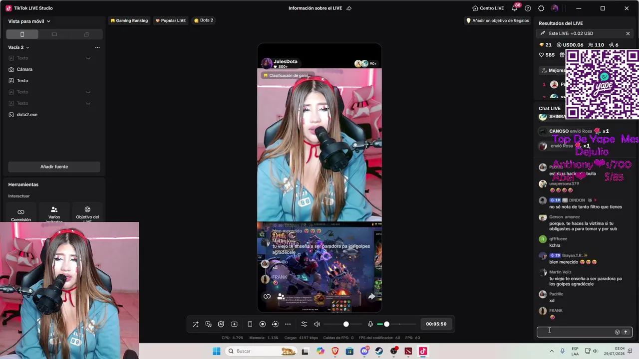The image size is (639, 359).
Task: Open audio mixer settings sliders icon
Action: [x=304, y=324]
